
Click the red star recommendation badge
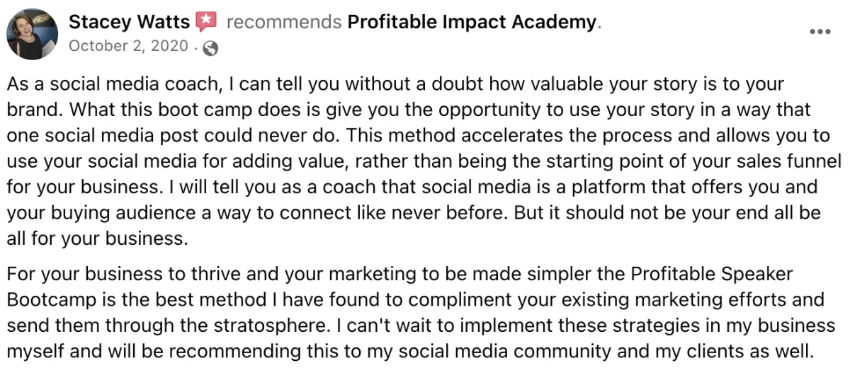206,22
